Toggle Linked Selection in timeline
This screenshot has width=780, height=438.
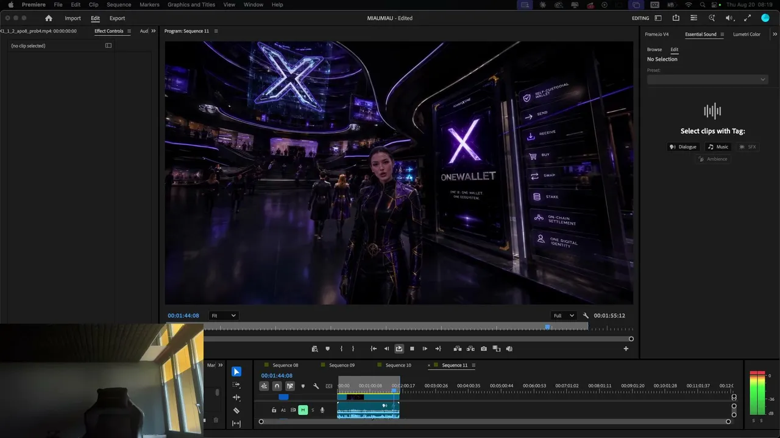tap(290, 386)
